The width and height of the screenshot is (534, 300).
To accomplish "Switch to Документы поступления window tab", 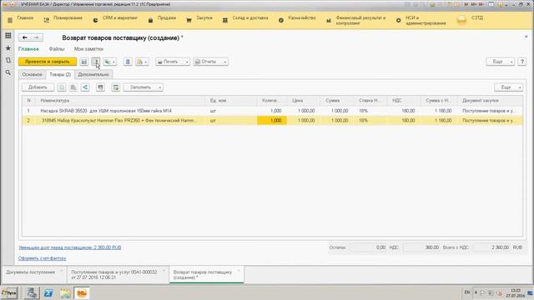I will click(33, 274).
